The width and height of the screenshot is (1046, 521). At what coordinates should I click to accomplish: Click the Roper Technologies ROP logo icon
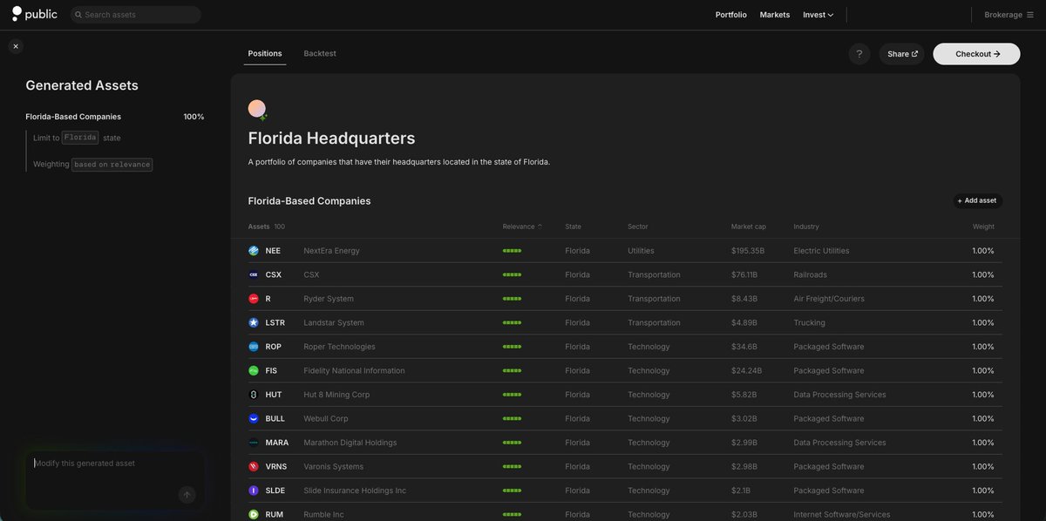pos(254,347)
